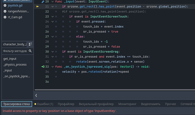Click the Фильтр методов input field
195x115 pixels.
[14, 51]
